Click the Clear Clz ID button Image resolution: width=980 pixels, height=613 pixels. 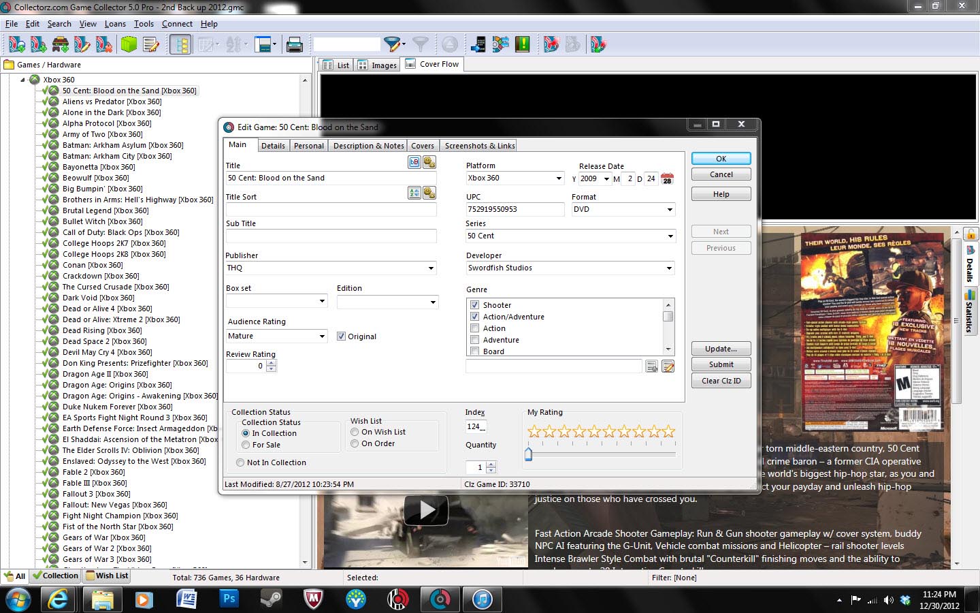pos(721,381)
